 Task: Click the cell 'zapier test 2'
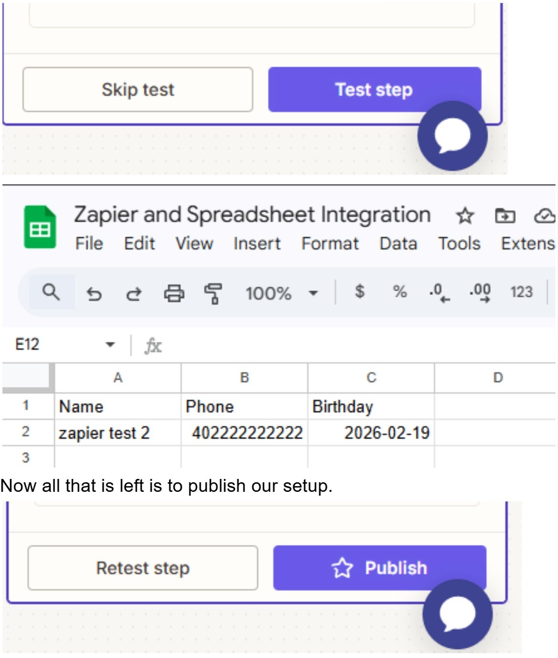point(118,433)
